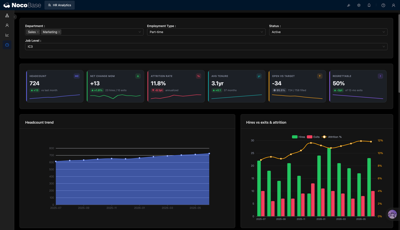400x230 pixels.
Task: Click the +13 vs last month badge
Action: point(34,90)
